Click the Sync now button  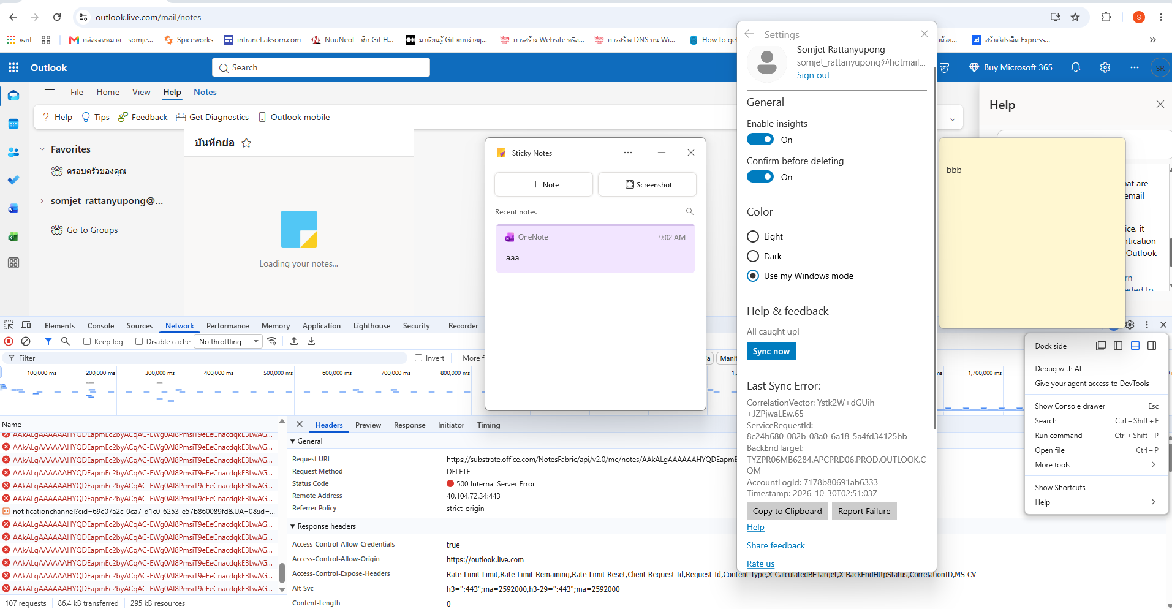(x=771, y=351)
